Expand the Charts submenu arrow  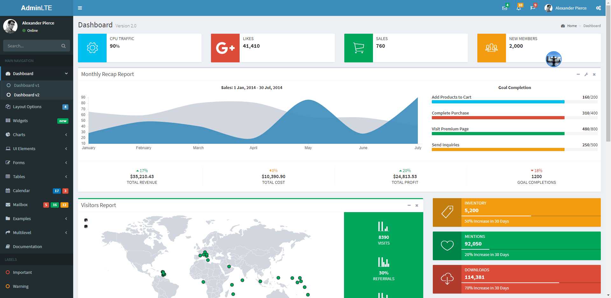[66, 135]
